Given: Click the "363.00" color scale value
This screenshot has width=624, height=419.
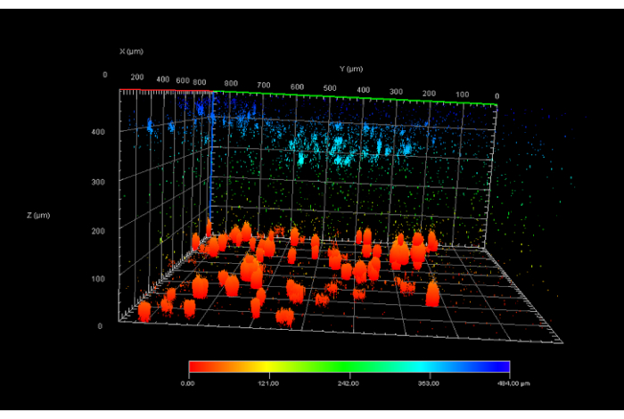Looking at the screenshot, I should pos(429,383).
